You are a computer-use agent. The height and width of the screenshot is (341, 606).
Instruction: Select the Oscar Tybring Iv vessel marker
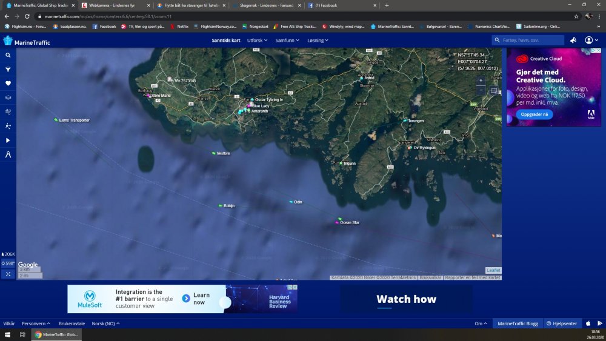252,100
